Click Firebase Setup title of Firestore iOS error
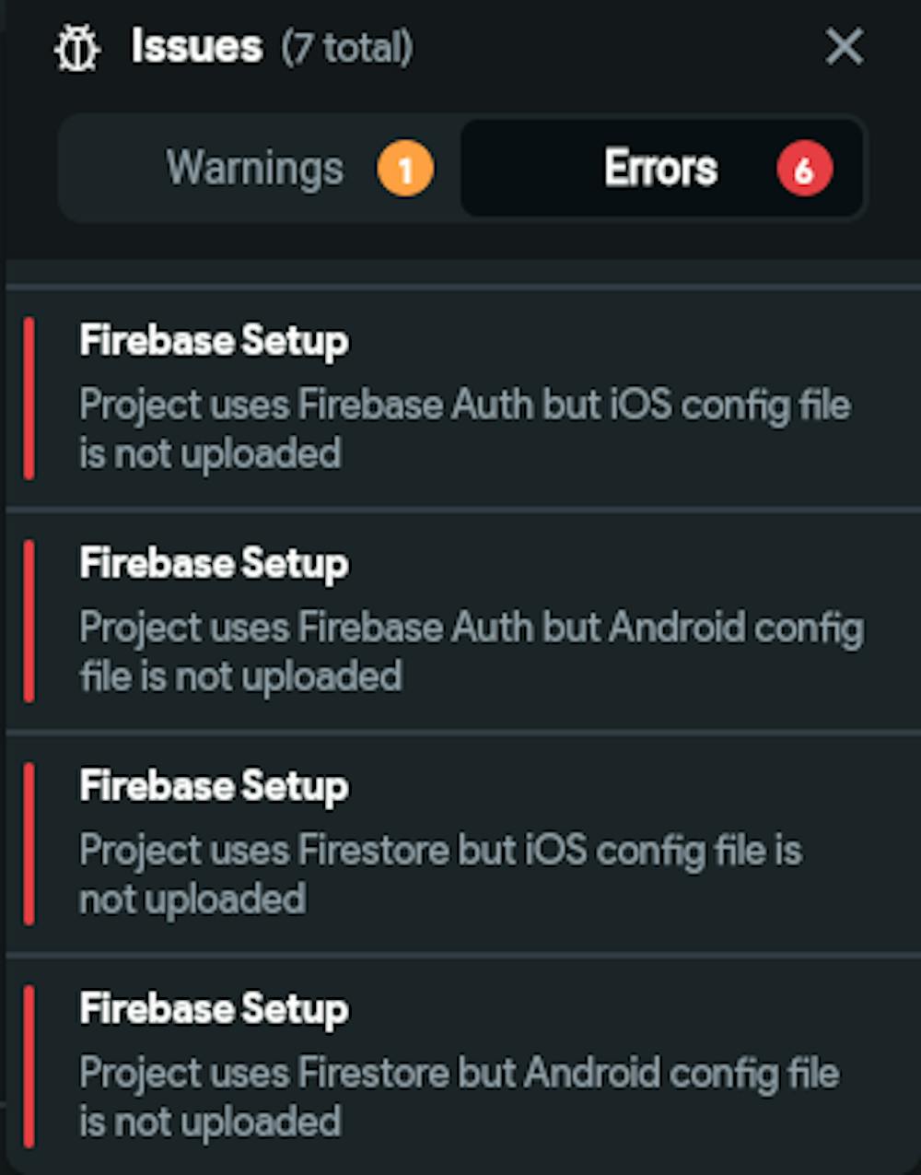Image resolution: width=921 pixels, height=1175 pixels. point(214,786)
